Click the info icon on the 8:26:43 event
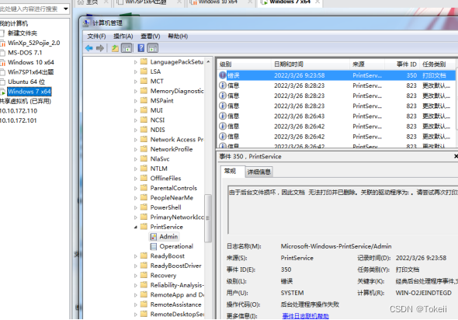The height and width of the screenshot is (320, 458). (x=223, y=116)
